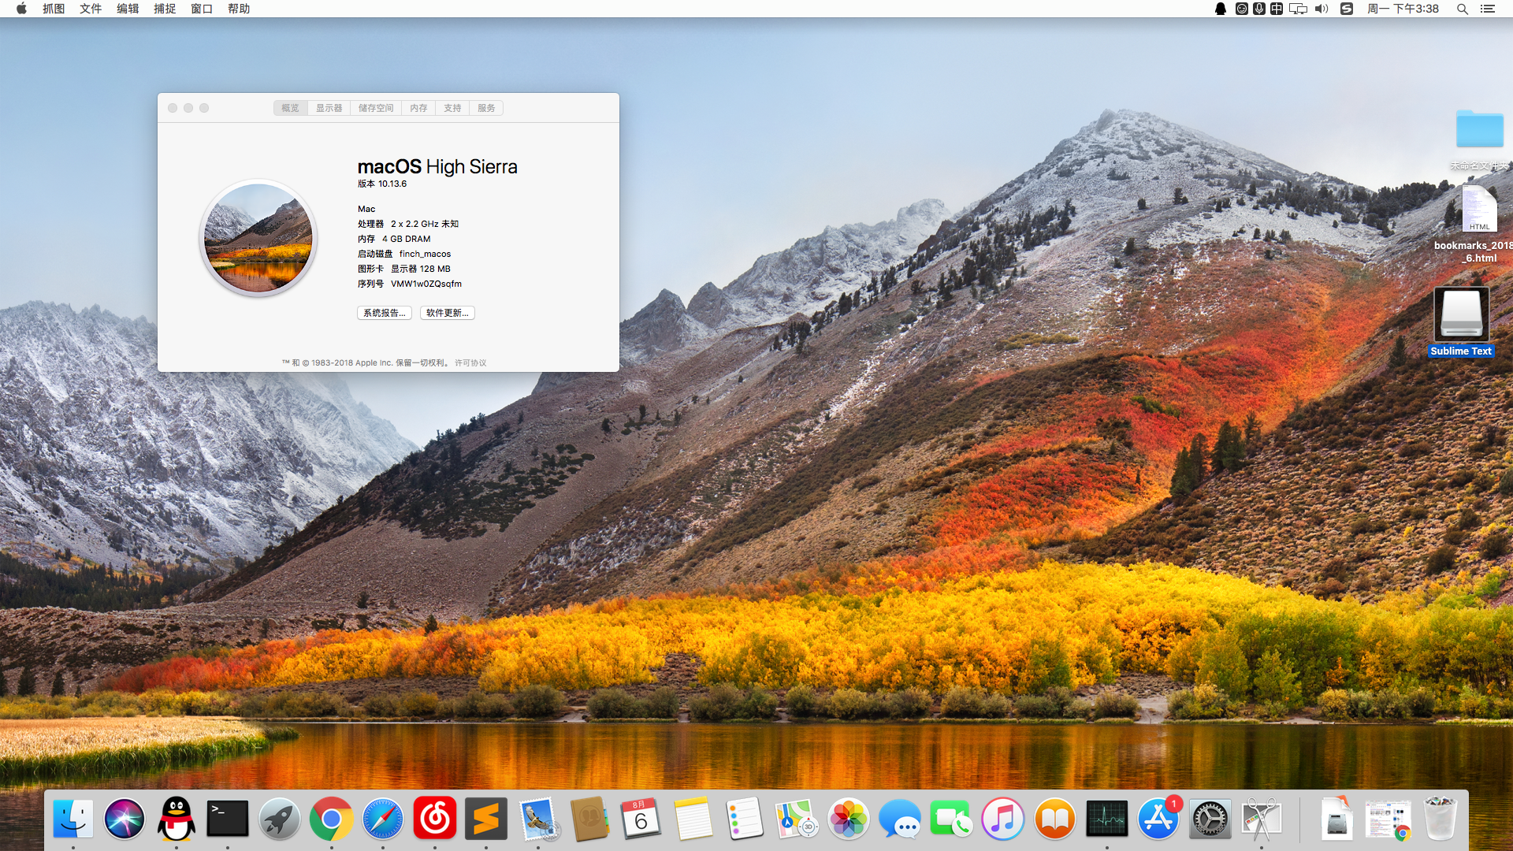Open Activity Monitor in the Dock
The height and width of the screenshot is (851, 1513).
click(1106, 819)
